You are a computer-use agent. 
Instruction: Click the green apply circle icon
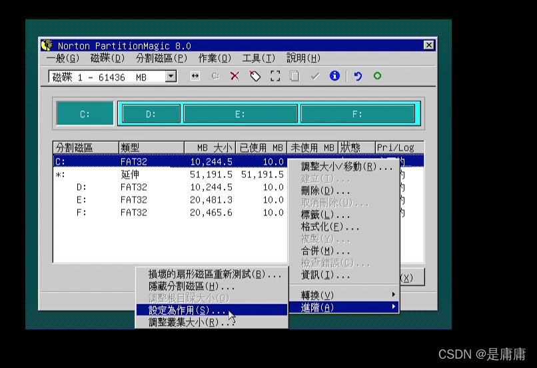point(377,76)
